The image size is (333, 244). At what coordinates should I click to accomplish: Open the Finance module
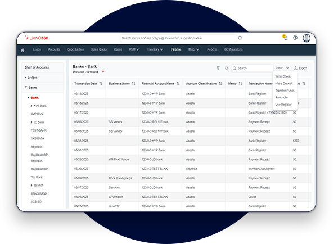[x=176, y=49]
